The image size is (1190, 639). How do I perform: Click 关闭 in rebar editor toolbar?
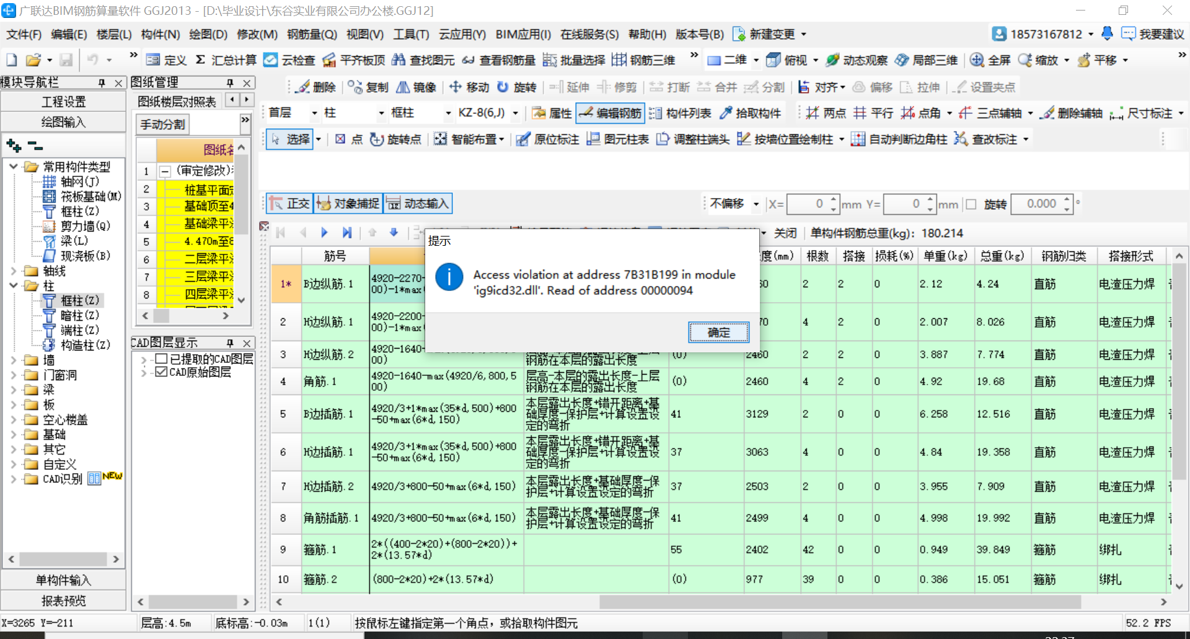pos(785,233)
